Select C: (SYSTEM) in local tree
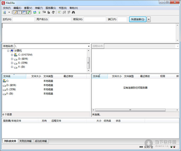This screenshot has height=151, width=181. coord(25,55)
